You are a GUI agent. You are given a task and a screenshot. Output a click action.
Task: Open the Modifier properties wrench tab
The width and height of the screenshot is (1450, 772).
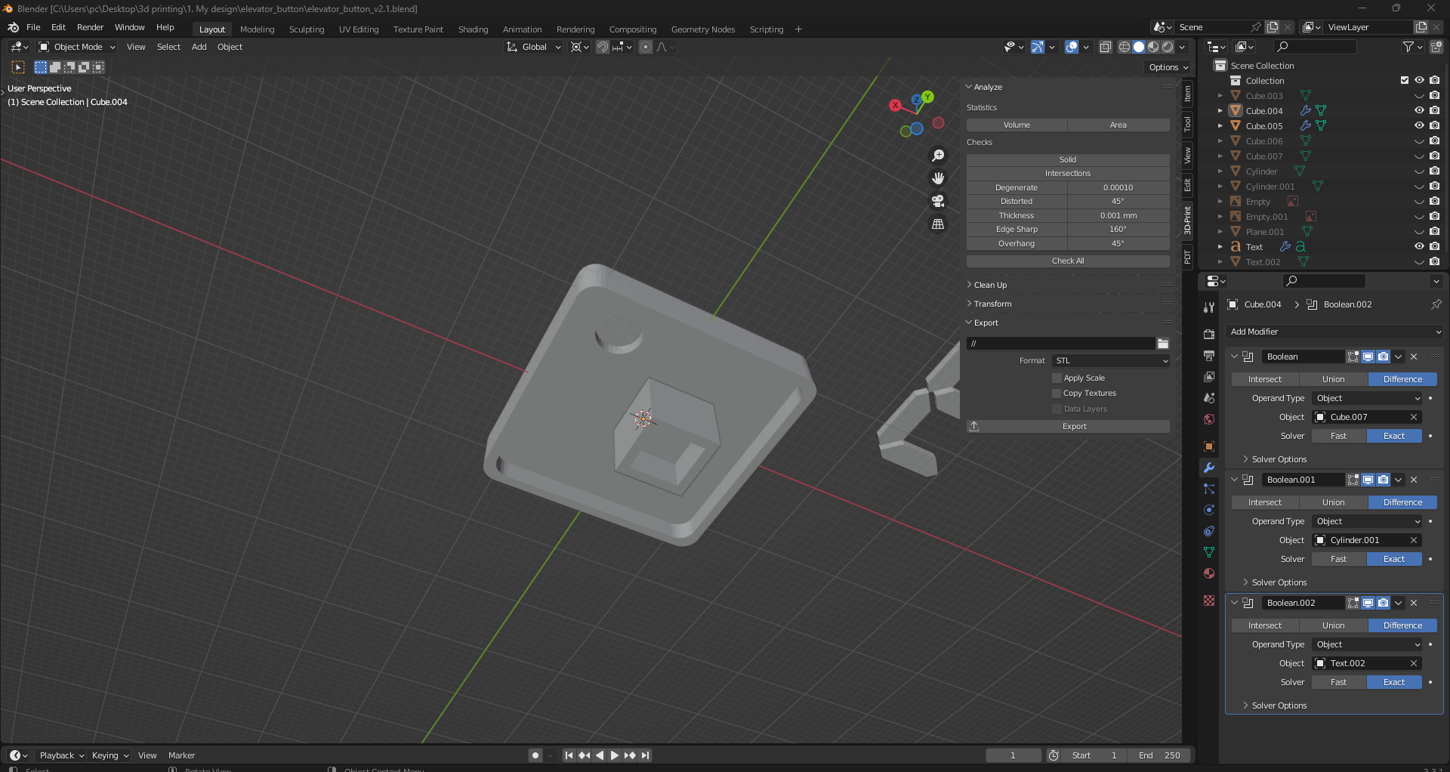[1209, 468]
